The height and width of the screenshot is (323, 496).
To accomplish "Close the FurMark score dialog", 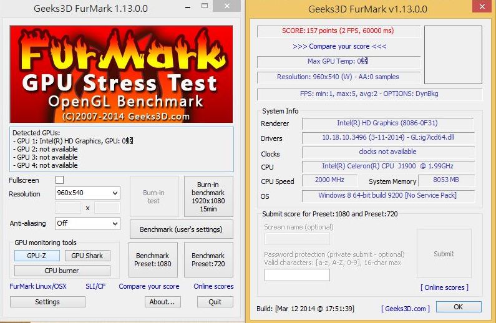I will pos(482,6).
